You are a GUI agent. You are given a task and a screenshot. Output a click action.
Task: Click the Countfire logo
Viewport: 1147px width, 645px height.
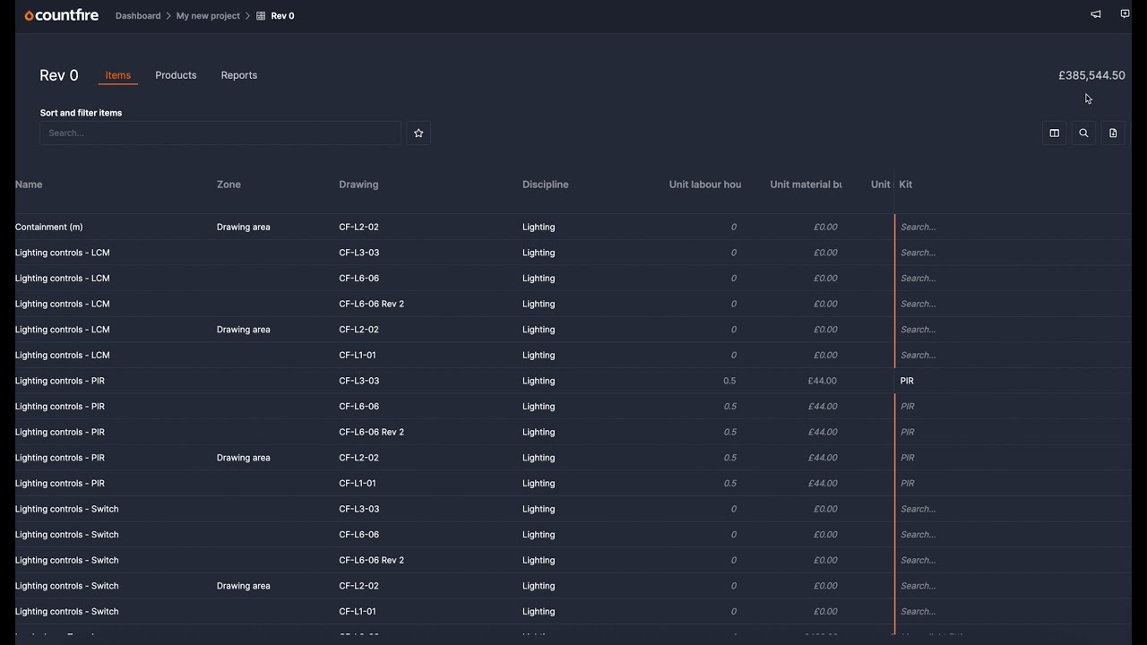[62, 15]
